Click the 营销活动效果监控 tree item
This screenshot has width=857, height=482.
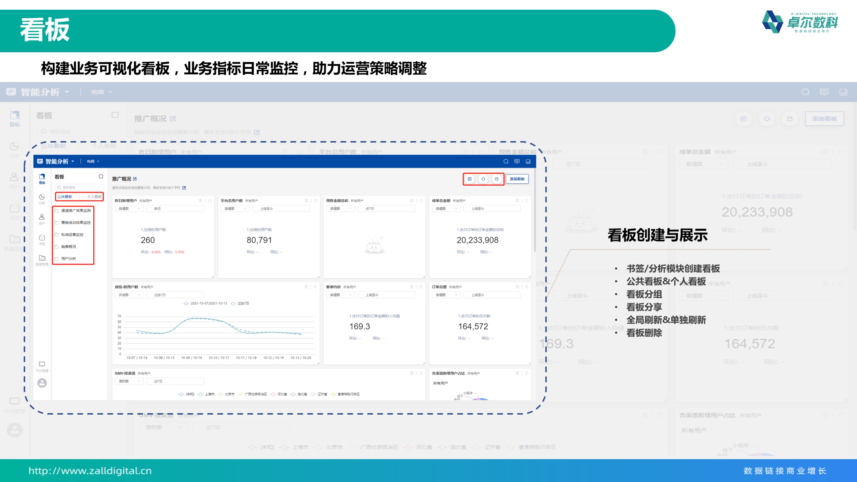(75, 223)
